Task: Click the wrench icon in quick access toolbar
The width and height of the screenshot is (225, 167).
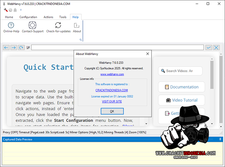Action: (x=5, y=10)
